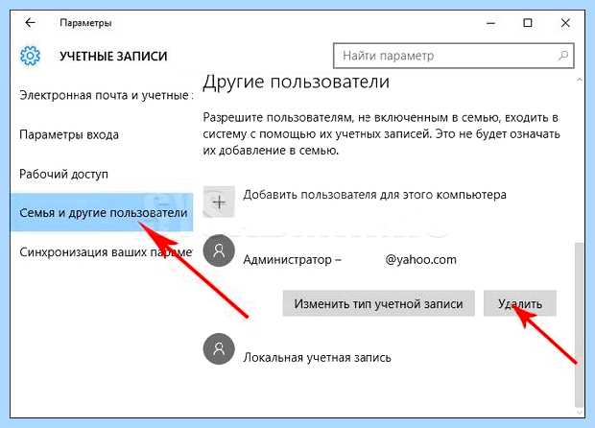Click the Удалить button
This screenshot has width=595, height=428.
click(x=519, y=303)
